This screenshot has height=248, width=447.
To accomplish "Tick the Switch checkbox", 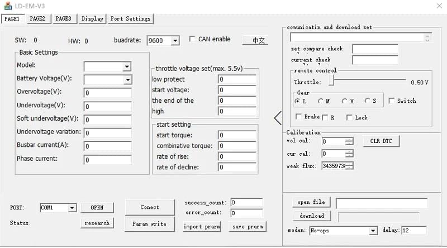I will [x=392, y=101].
